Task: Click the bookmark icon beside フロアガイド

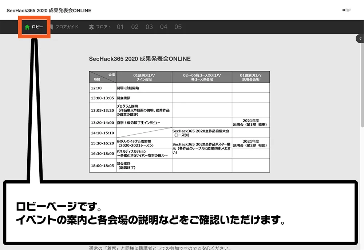Action: 52,27
